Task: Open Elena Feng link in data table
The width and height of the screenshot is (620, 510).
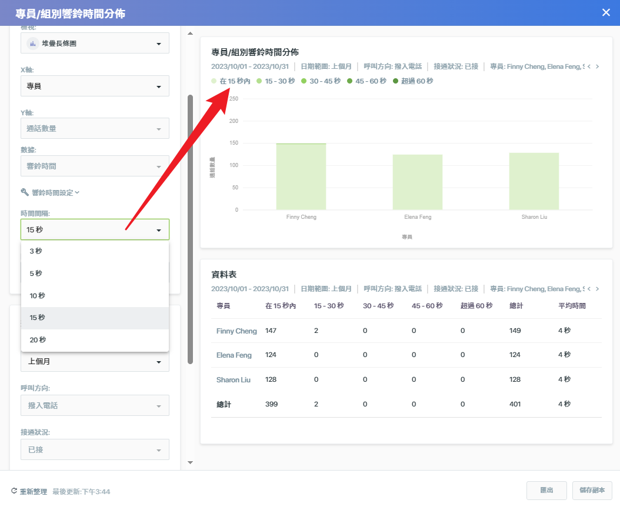Action: (234, 355)
